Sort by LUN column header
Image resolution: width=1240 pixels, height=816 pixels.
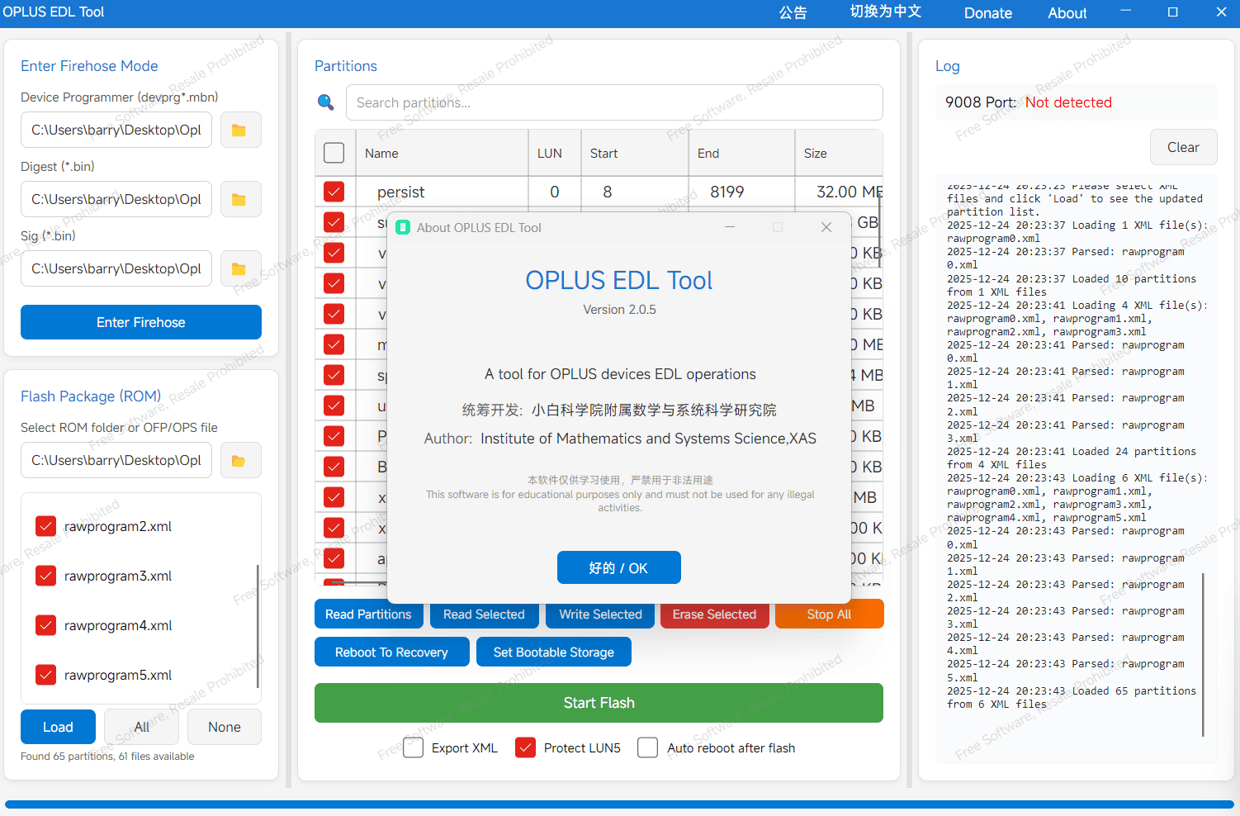554,153
